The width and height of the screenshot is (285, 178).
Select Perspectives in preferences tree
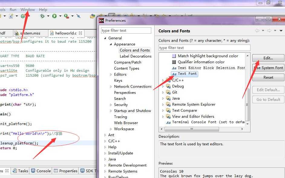tap(125, 93)
